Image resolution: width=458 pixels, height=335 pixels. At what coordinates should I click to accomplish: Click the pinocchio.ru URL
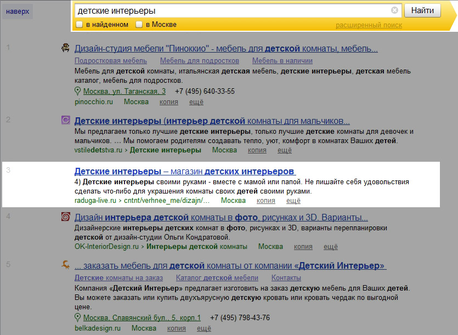[93, 102]
